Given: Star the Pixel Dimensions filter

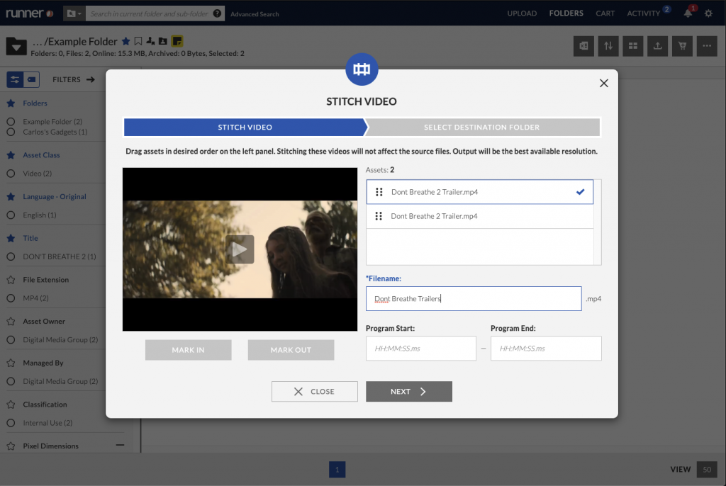Looking at the screenshot, I should pyautogui.click(x=11, y=446).
